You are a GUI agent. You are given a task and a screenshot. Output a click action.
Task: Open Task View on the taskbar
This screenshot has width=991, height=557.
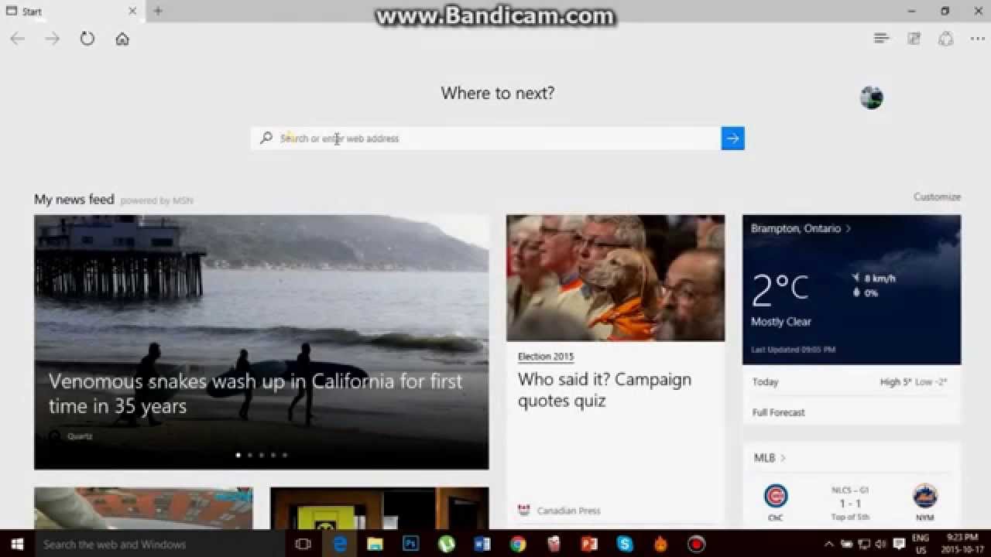point(303,544)
